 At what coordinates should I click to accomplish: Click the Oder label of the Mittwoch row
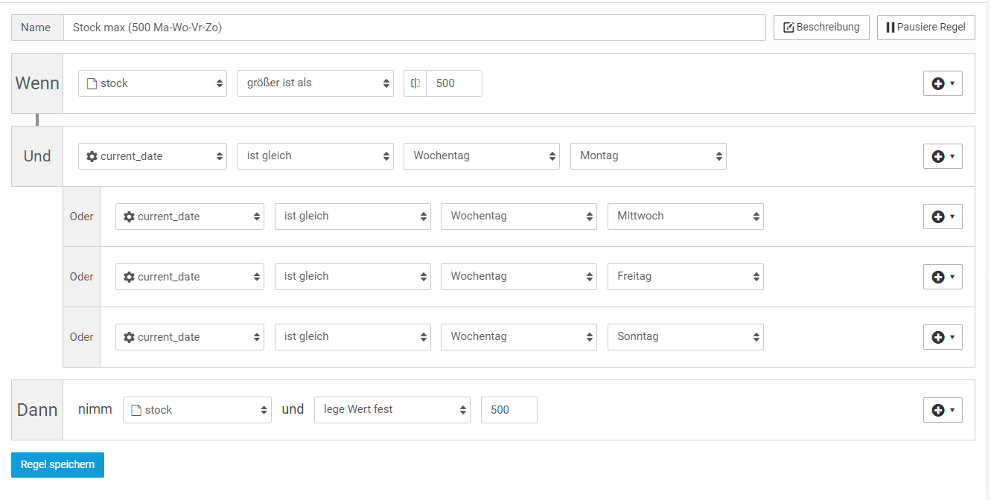click(82, 217)
